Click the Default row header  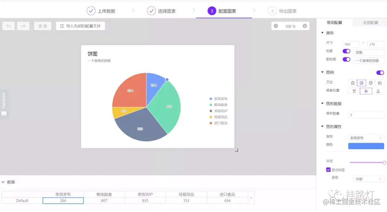coord(22,201)
